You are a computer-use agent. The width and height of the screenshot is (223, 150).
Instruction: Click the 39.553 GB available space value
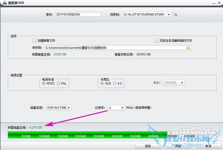click(143, 55)
